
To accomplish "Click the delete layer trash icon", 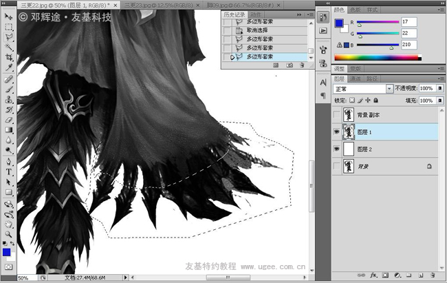I will tap(433, 275).
